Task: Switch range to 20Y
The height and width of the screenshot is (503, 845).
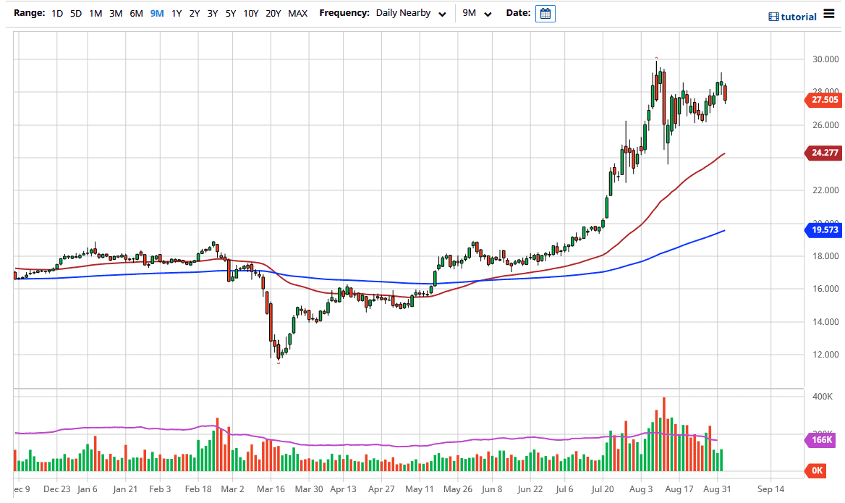Action: point(273,14)
